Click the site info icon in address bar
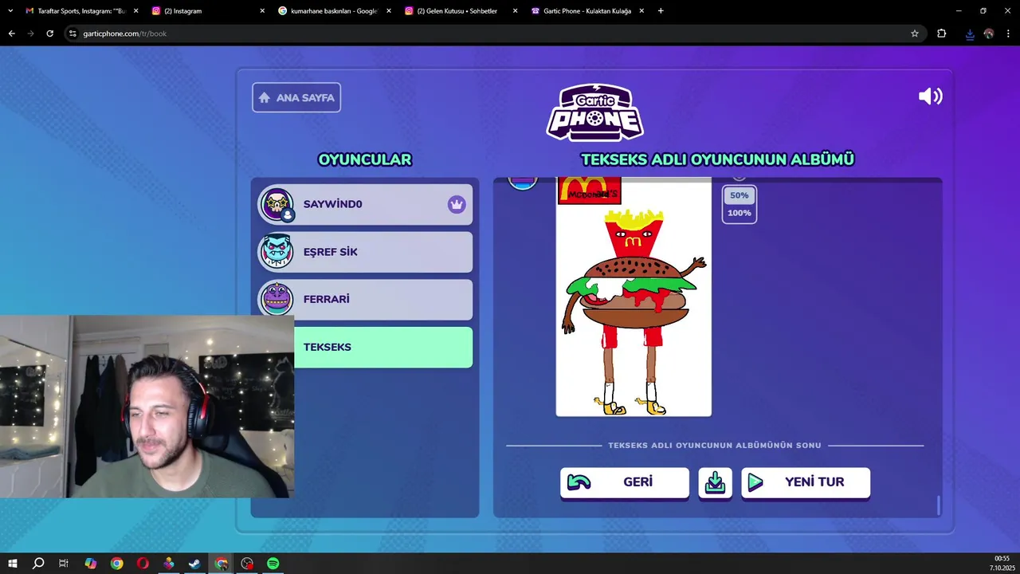Viewport: 1020px width, 574px height. pyautogui.click(x=73, y=33)
